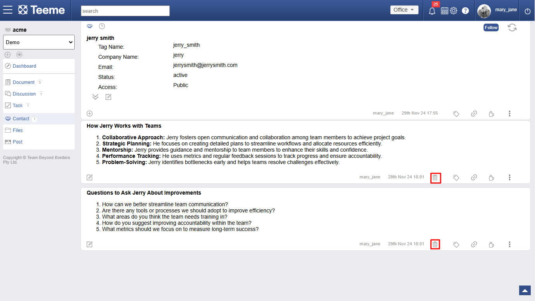The image size is (535, 301).
Task: Open the help question mark icon
Action: point(465,11)
